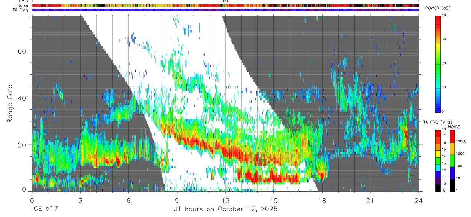Click the "Noise" strip label at top left
This screenshot has width=471, height=217.
[x=23, y=5]
